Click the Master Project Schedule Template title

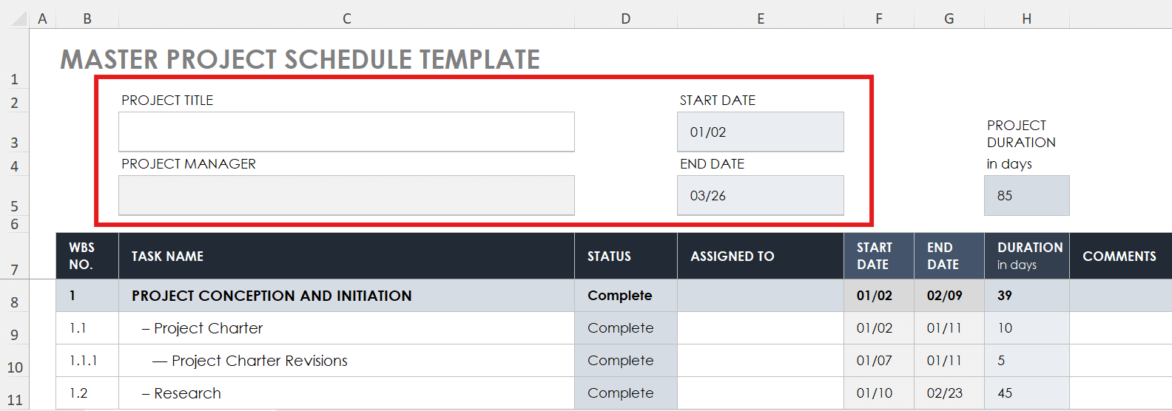300,59
